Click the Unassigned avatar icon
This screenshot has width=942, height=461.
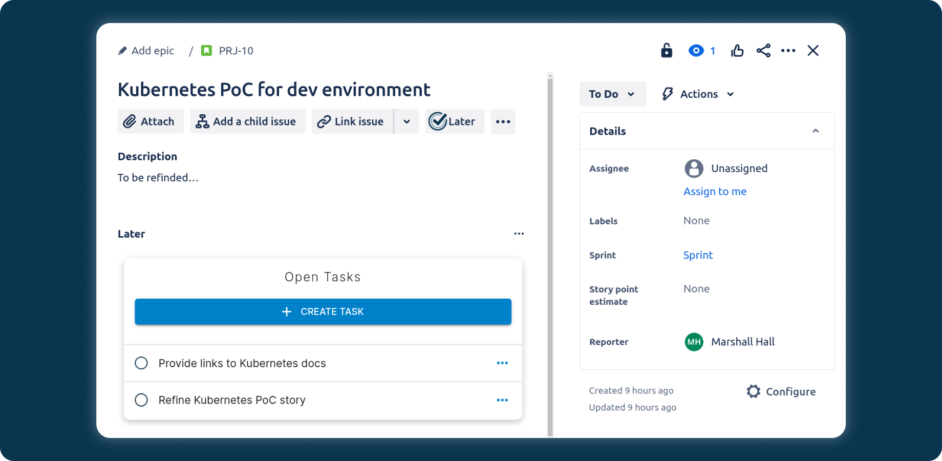tap(694, 169)
